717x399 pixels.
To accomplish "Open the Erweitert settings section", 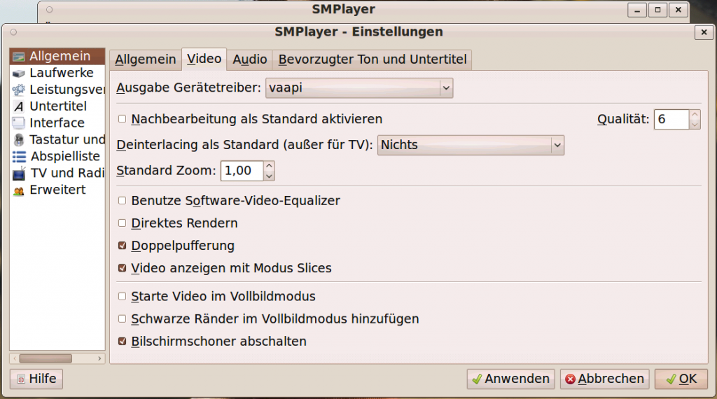I will (x=57, y=190).
